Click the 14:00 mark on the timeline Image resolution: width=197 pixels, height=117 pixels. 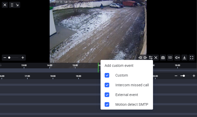(x=50, y=66)
